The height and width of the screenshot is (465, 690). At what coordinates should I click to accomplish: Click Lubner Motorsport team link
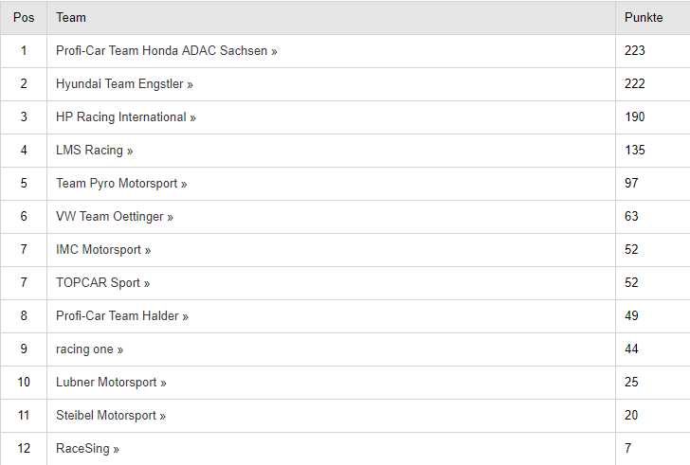(111, 383)
